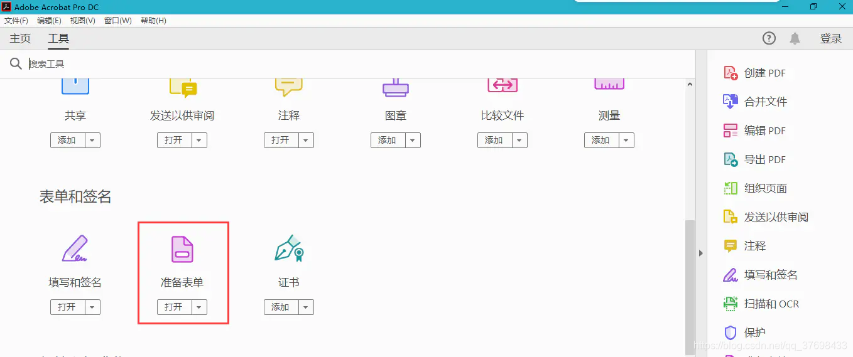The width and height of the screenshot is (853, 357).
Task: Open the 编辑(E) menu
Action: pyautogui.click(x=49, y=21)
